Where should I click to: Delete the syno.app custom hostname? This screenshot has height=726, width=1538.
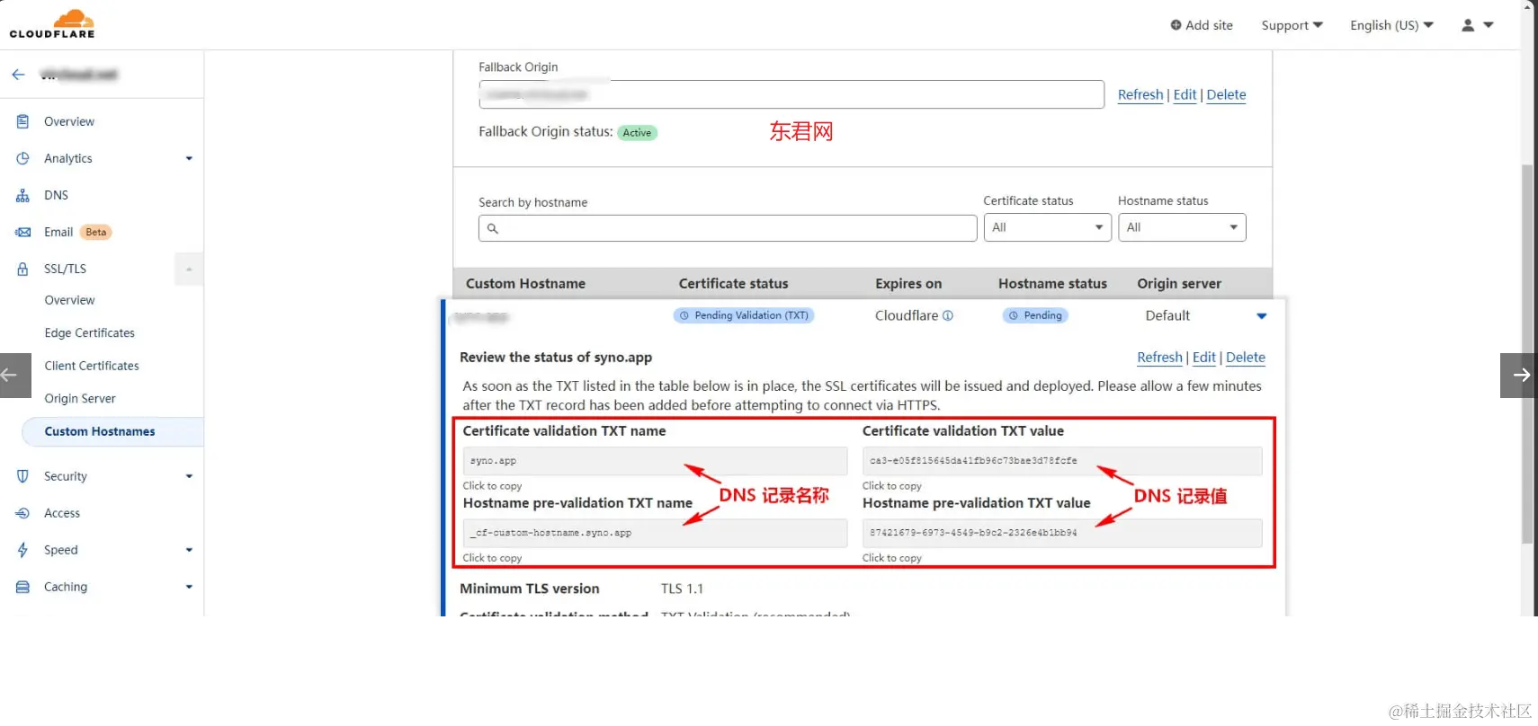[x=1245, y=358]
